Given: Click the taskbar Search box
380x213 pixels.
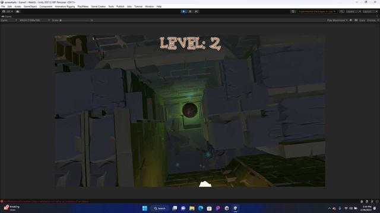Looking at the screenshot, I should point(160,208).
